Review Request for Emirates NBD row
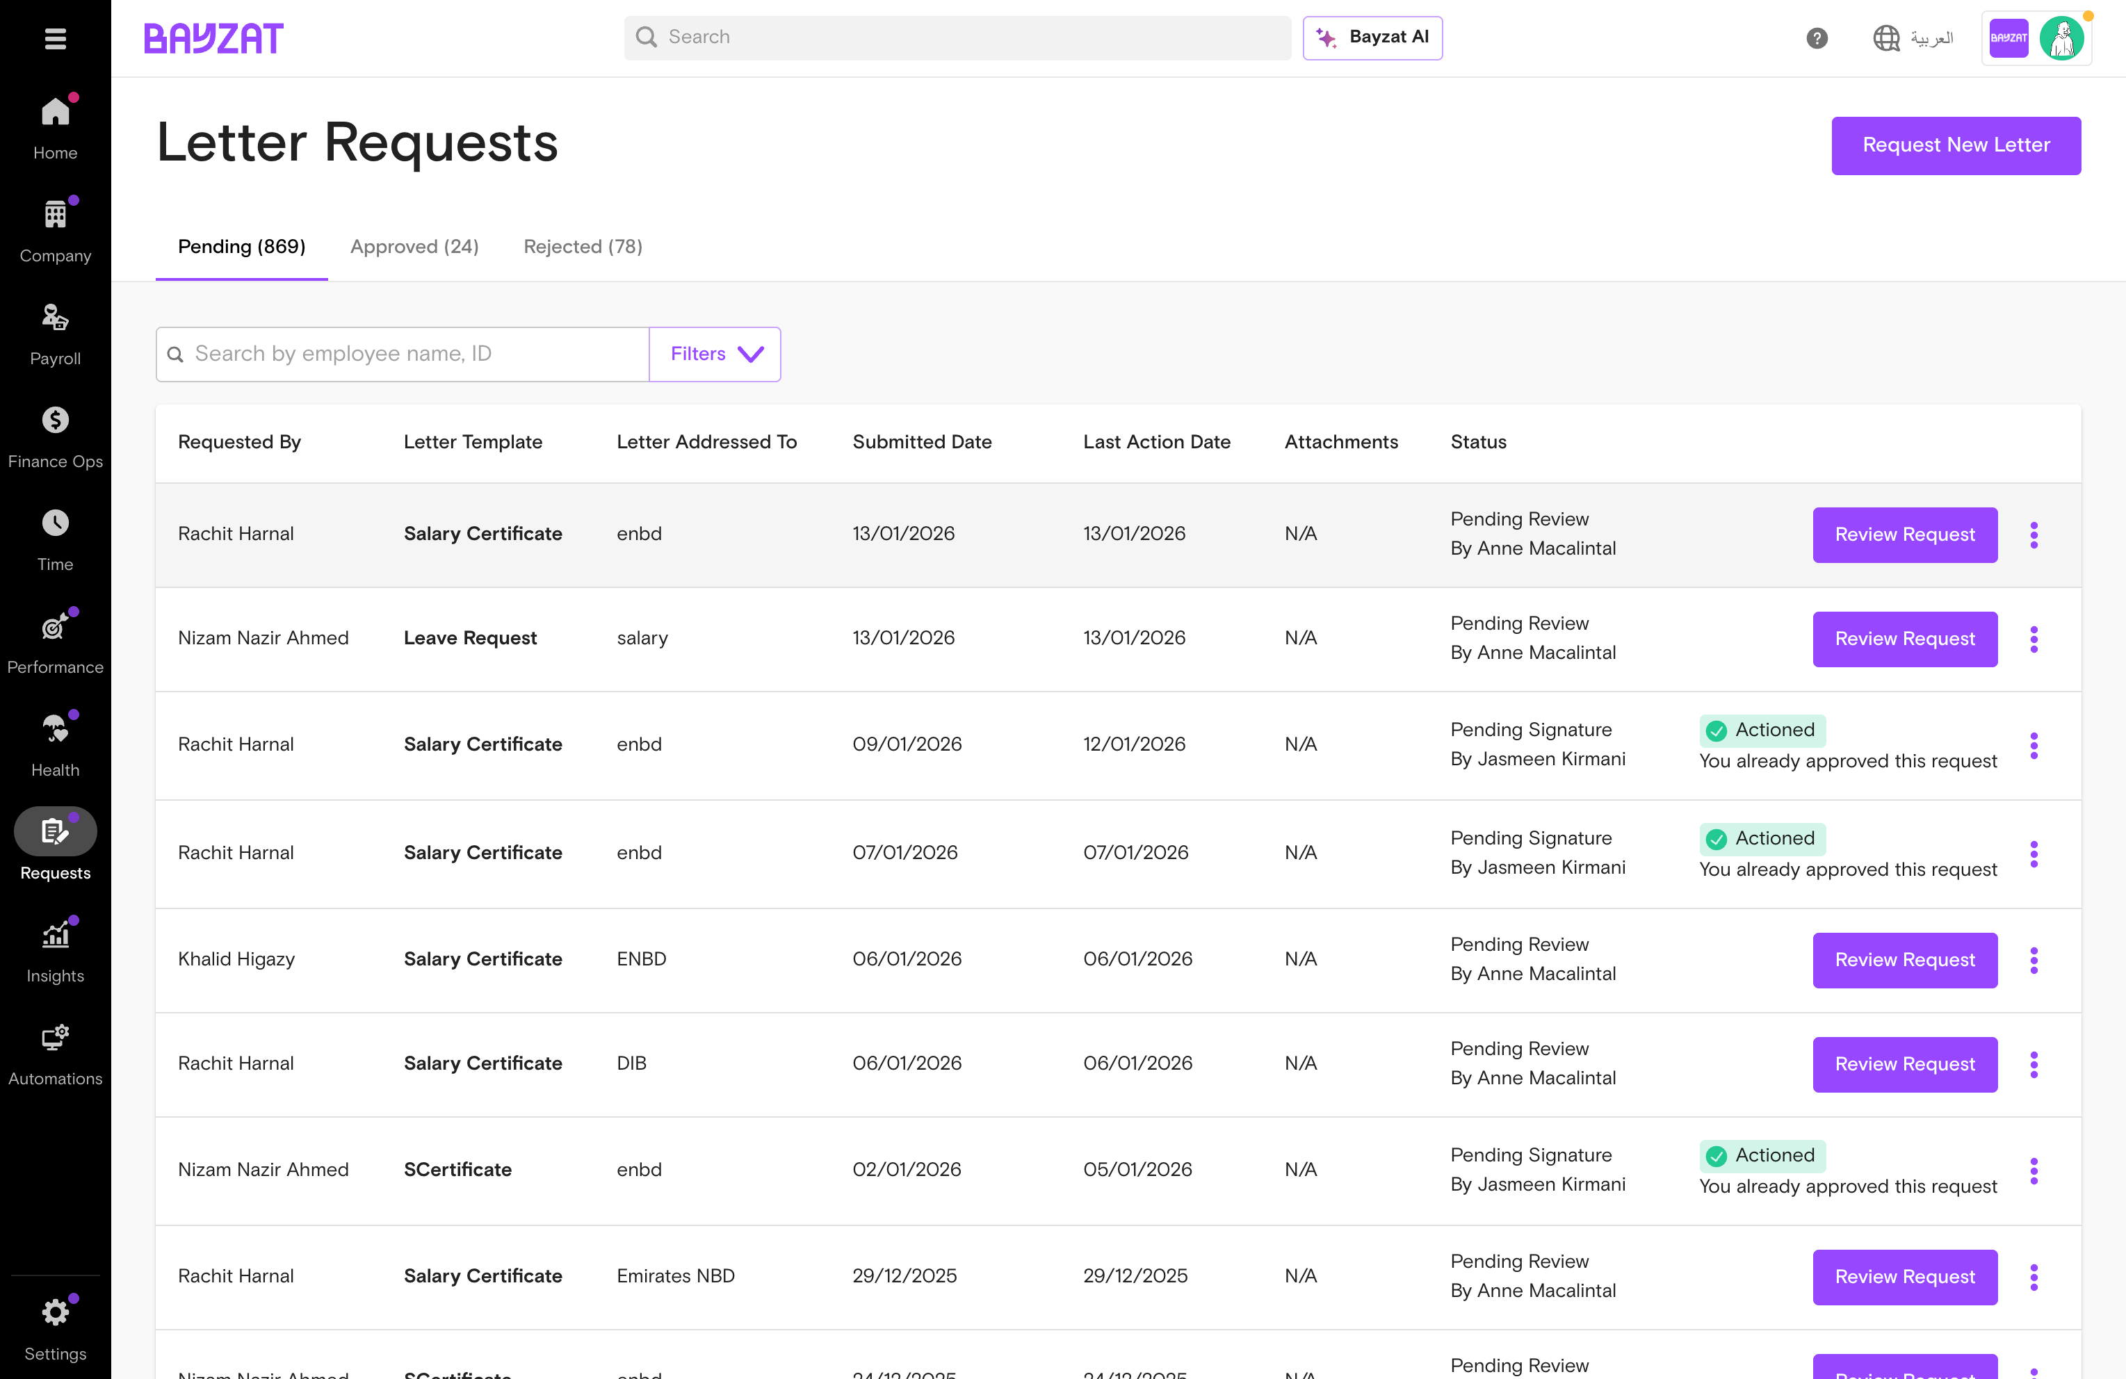The height and width of the screenshot is (1379, 2126). pyautogui.click(x=1904, y=1276)
